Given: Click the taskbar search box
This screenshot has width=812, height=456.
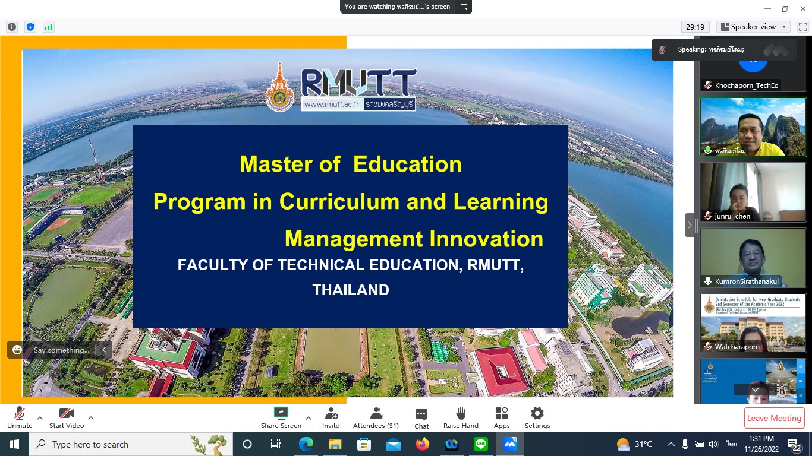Looking at the screenshot, I should click(131, 444).
